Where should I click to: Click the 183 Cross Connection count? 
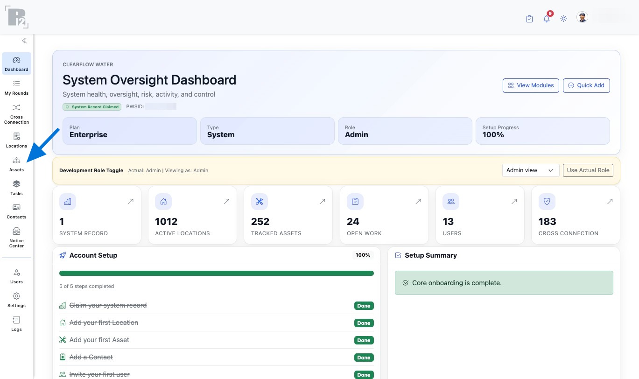(548, 221)
